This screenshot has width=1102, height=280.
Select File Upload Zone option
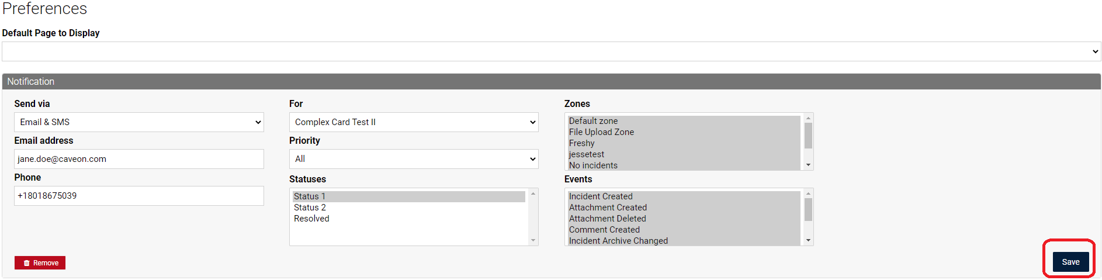pos(684,132)
